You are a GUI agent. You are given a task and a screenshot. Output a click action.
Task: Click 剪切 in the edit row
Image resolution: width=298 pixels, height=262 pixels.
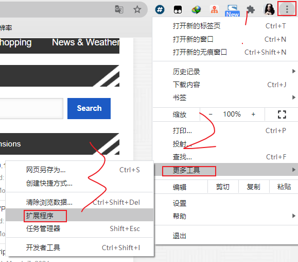coord(223,187)
